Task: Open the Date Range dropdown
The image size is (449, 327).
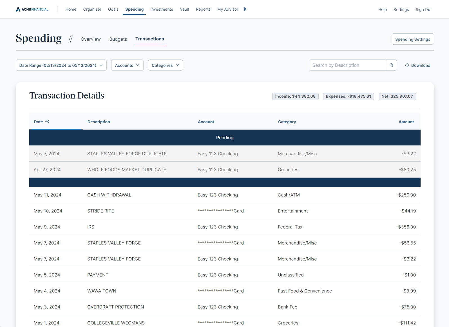Action: click(61, 65)
